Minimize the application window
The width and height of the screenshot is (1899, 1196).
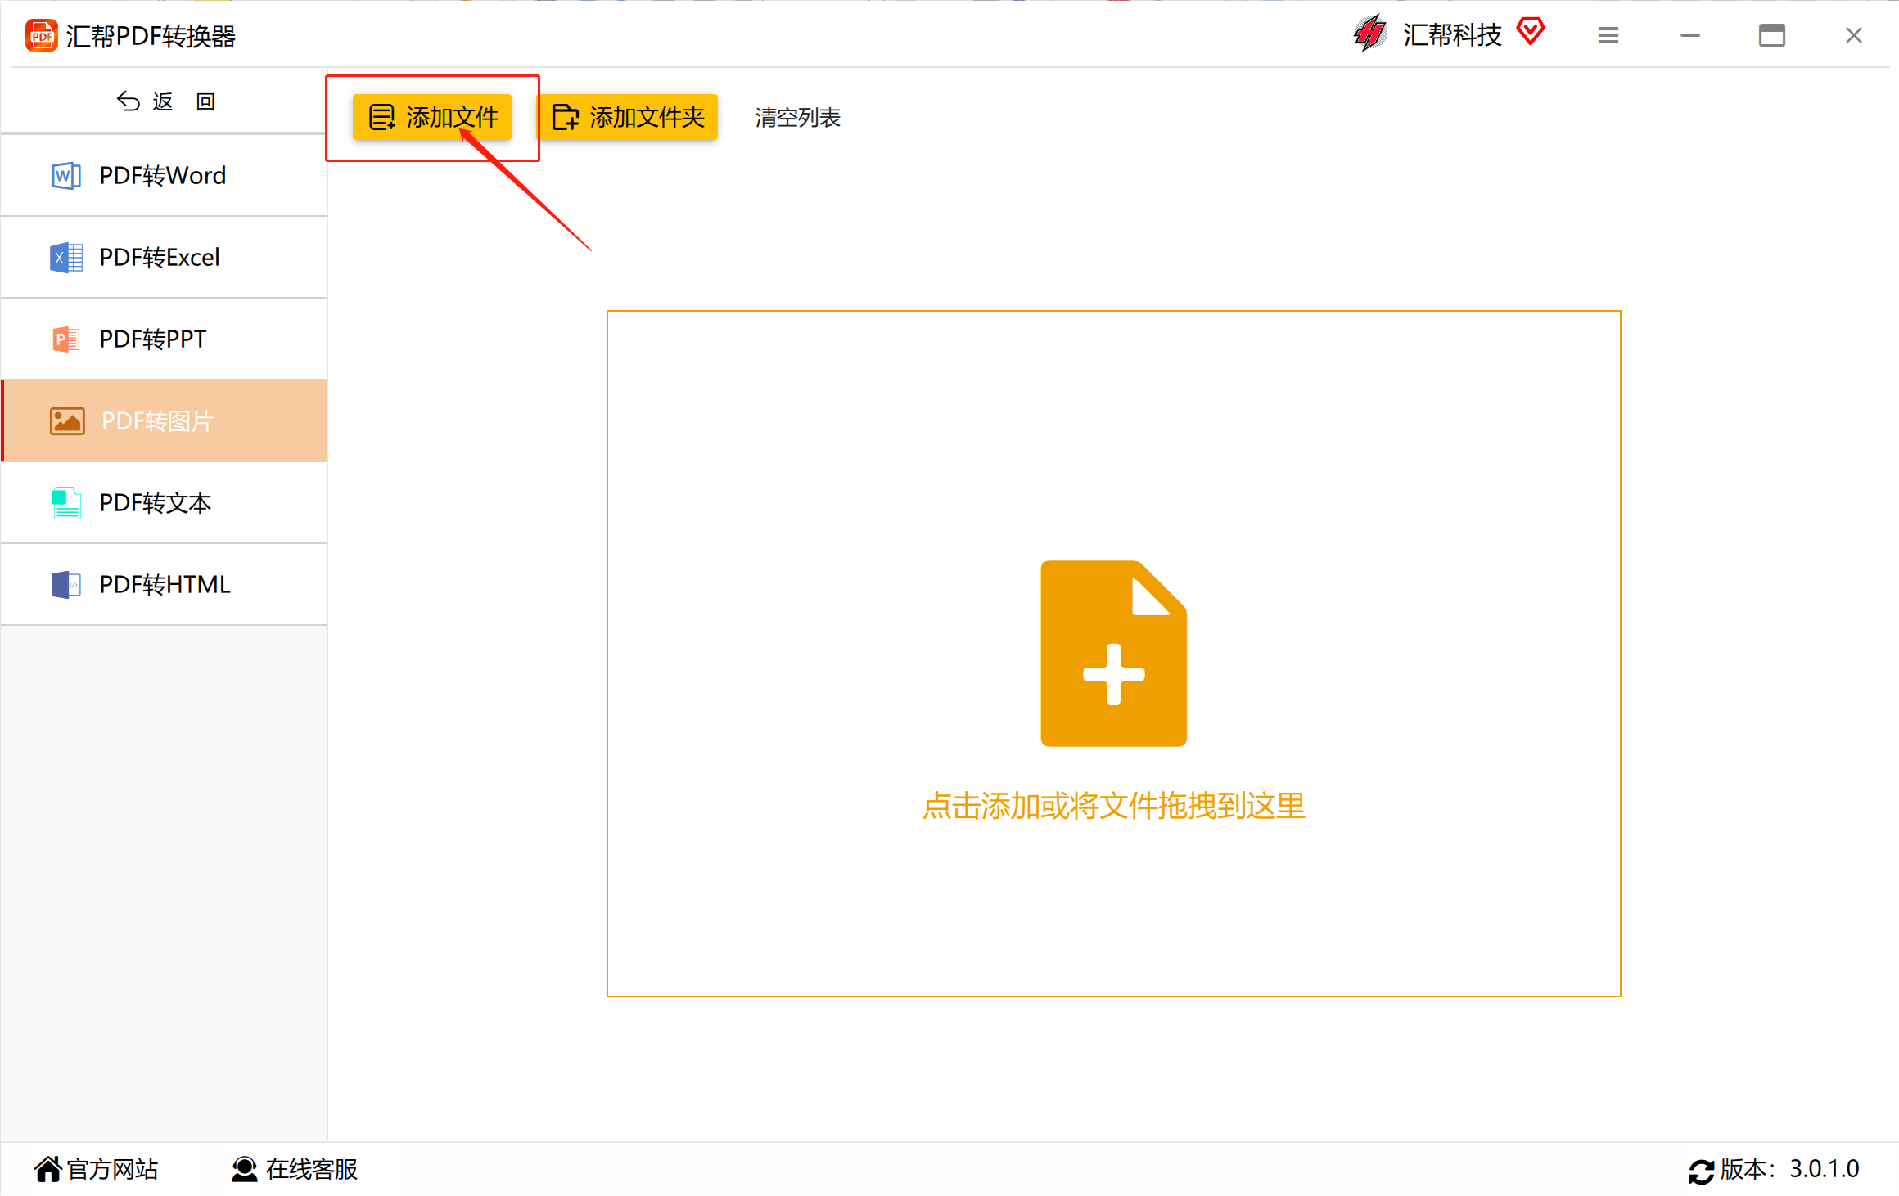(1690, 35)
